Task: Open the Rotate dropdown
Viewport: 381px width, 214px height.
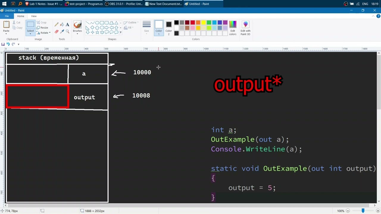Action: click(43, 33)
